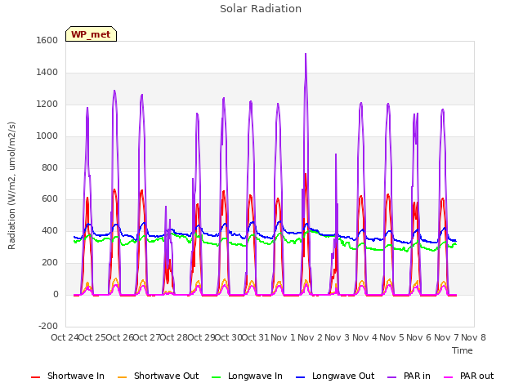Click the purple PAR in swatch
The height and width of the screenshot is (392, 523).
click(392, 377)
